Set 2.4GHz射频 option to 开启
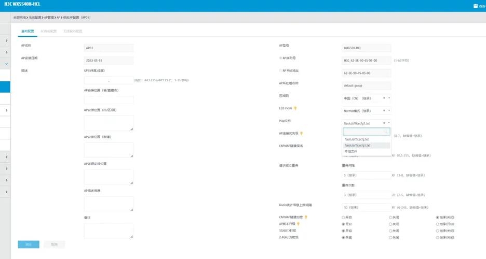This screenshot has width=486, height=259. click(343, 238)
